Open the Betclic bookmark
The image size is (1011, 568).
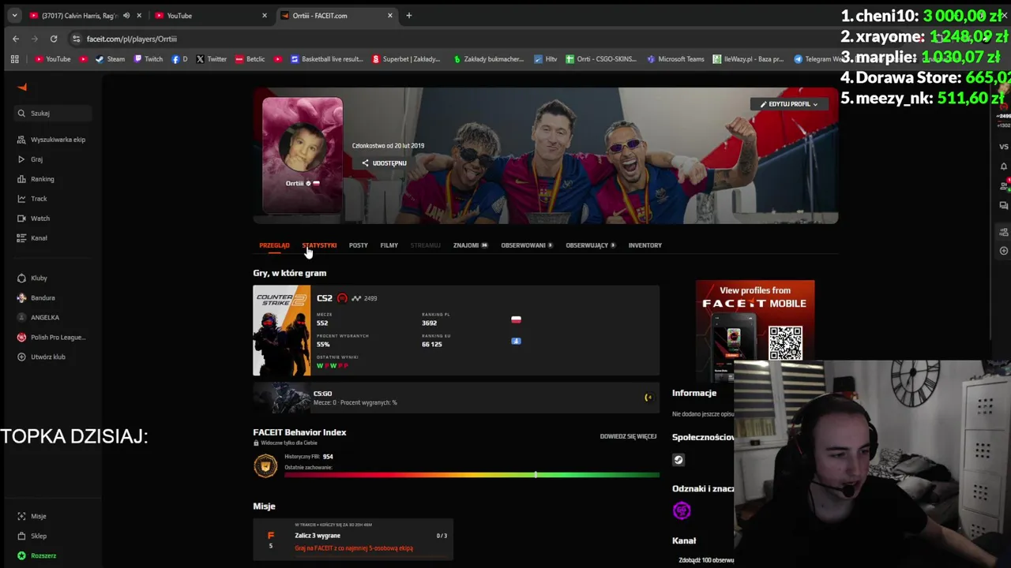coord(250,59)
